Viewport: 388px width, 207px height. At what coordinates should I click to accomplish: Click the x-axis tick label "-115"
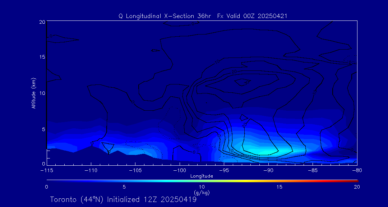(47, 171)
